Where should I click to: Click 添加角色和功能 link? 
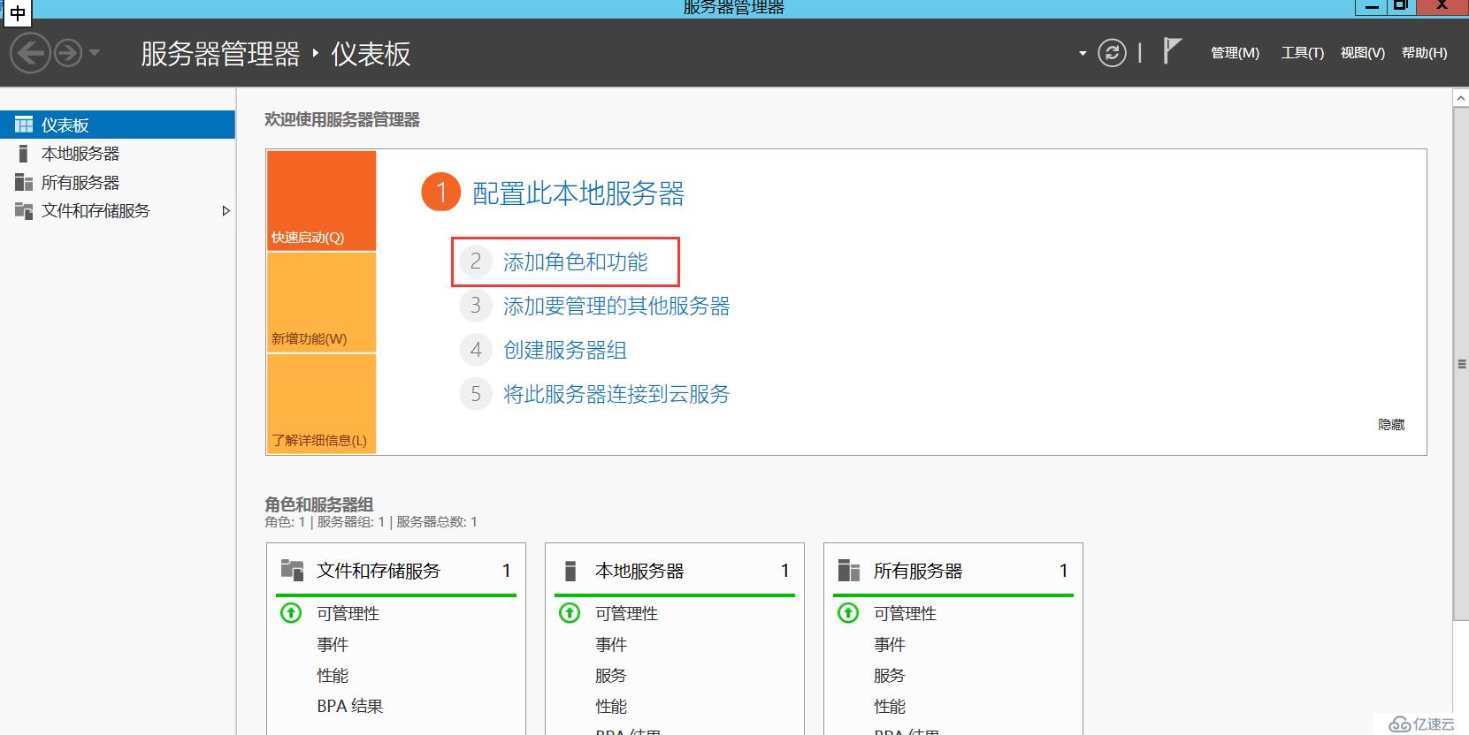575,261
